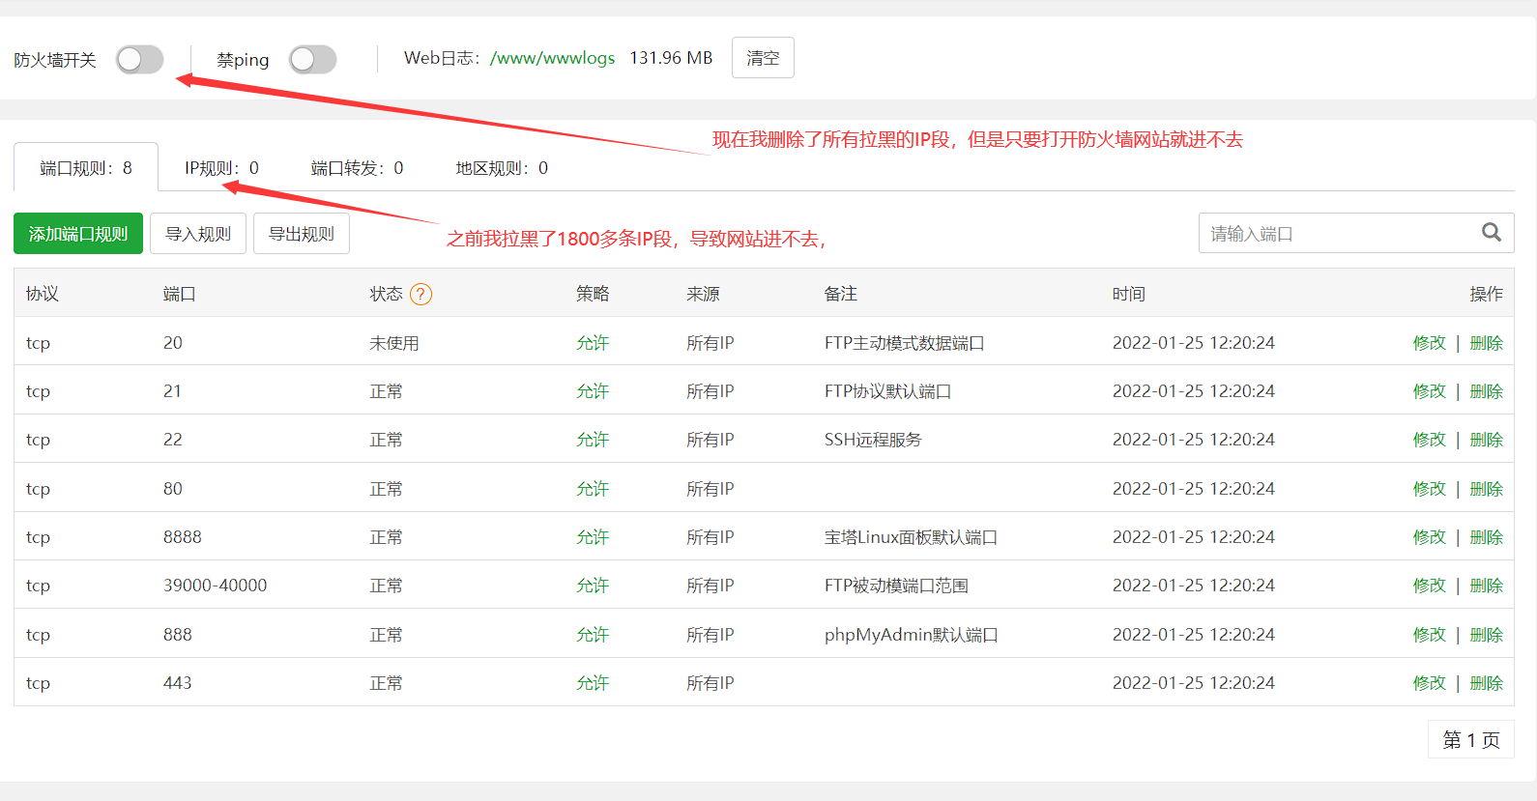The height and width of the screenshot is (801, 1537).
Task: Click 修改 for port 80 row
Action: (x=1430, y=489)
